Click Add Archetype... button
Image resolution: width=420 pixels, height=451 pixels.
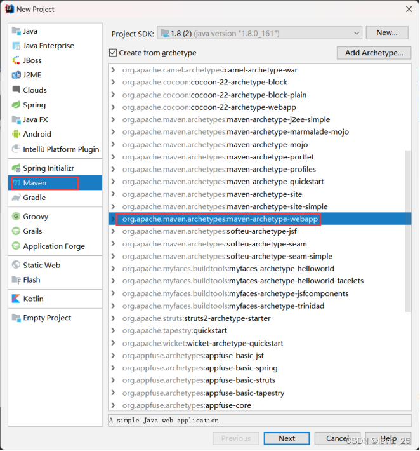pos(374,53)
